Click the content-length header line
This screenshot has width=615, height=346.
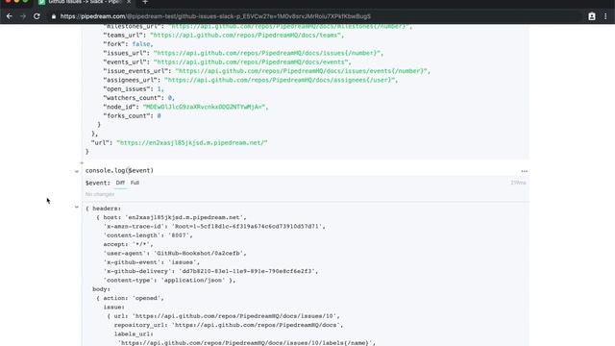(x=148, y=235)
